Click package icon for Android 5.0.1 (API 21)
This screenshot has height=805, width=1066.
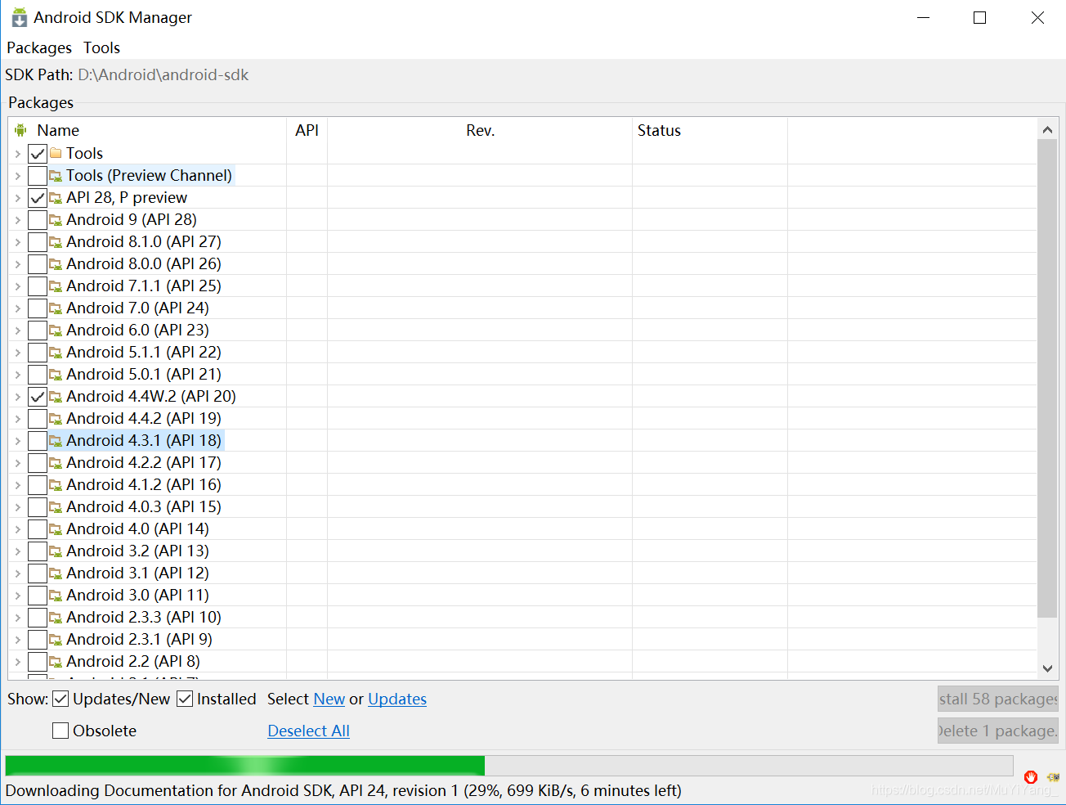click(x=56, y=374)
